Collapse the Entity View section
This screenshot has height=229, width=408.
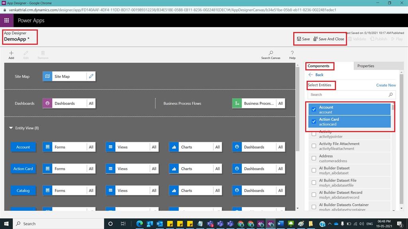click(x=10, y=128)
